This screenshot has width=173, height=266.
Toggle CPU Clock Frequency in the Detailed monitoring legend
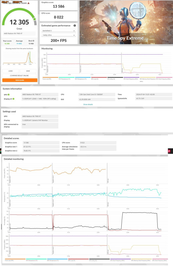coord(120,260)
